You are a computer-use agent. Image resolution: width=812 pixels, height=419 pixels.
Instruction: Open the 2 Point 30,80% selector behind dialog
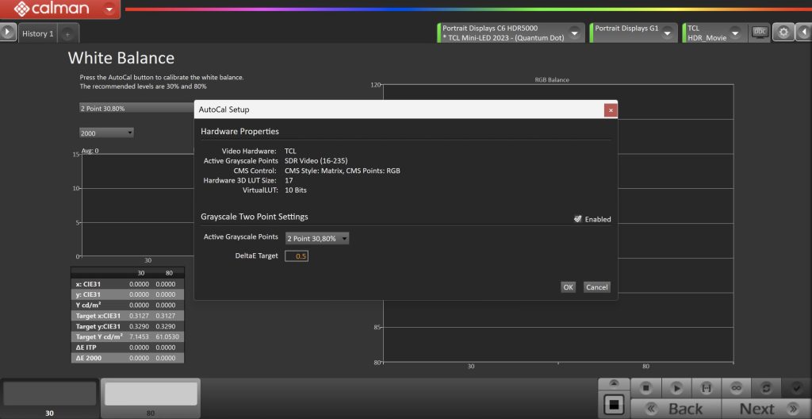136,109
